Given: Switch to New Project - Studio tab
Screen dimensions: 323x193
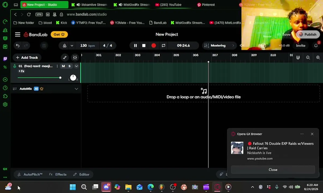Looking at the screenshot, I should [x=44, y=5].
